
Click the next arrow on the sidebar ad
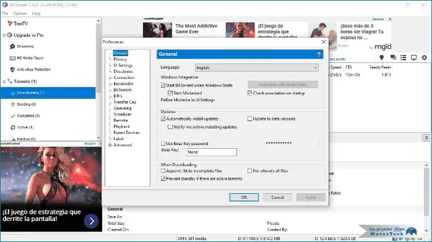pyautogui.click(x=92, y=221)
